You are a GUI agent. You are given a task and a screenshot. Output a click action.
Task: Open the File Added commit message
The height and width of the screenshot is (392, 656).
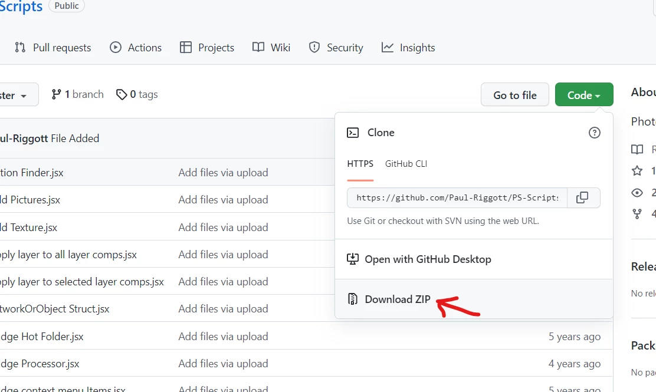[75, 139]
